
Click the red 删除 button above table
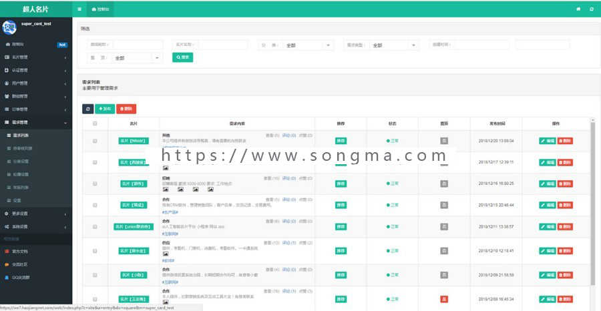126,109
